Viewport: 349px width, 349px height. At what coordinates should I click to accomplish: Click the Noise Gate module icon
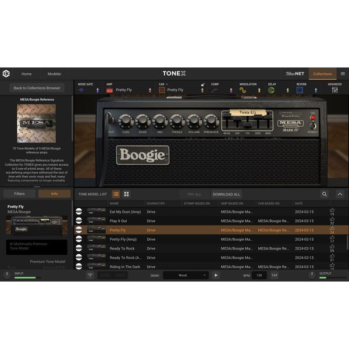tap(81, 90)
